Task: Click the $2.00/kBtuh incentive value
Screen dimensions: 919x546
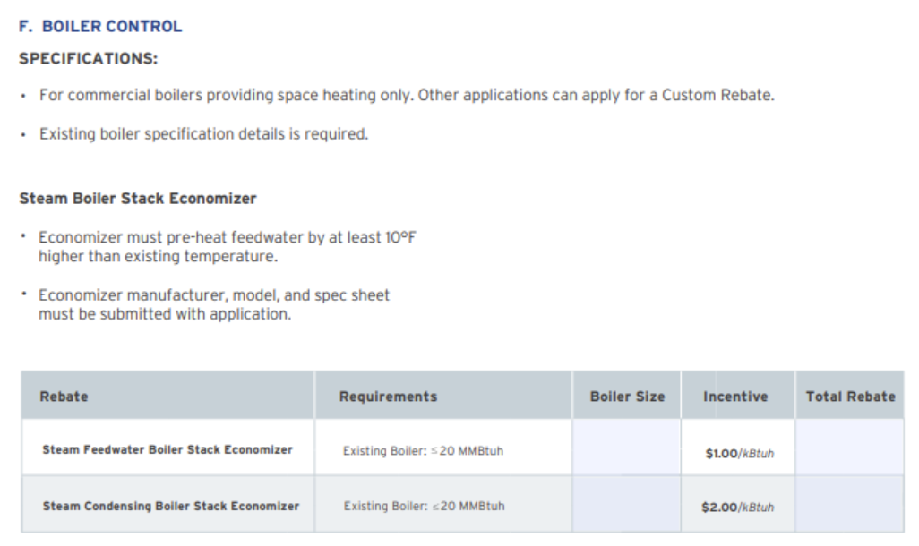Action: point(737,508)
